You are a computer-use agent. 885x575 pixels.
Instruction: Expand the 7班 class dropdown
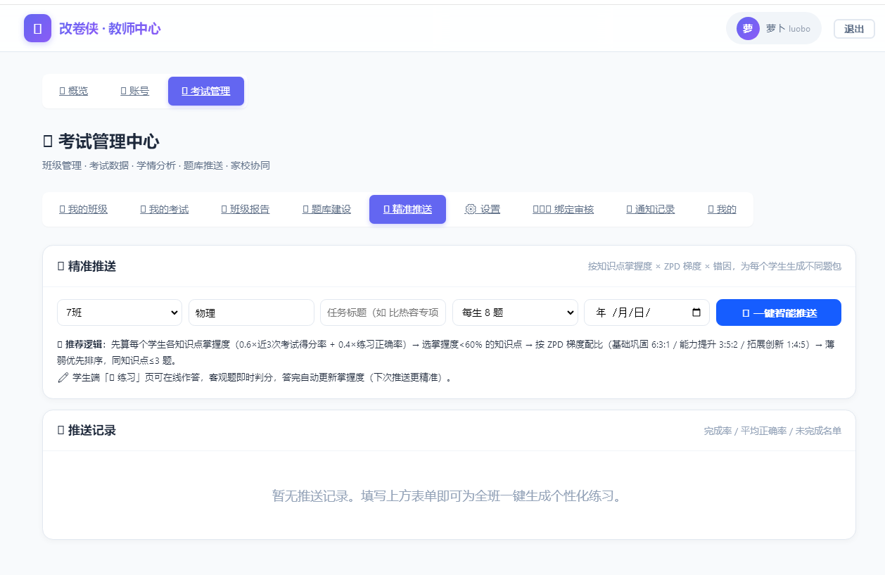[120, 312]
